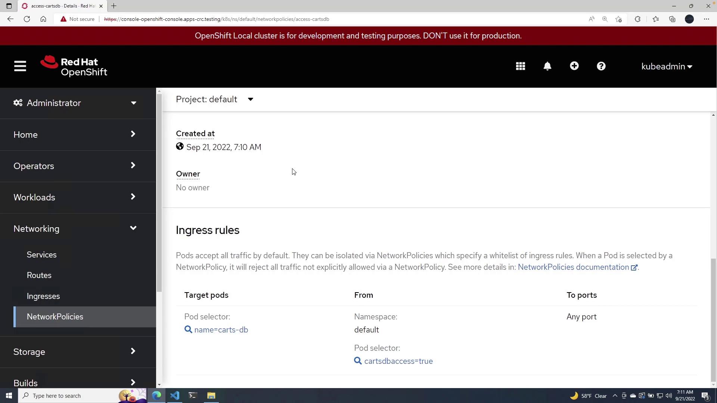Go to Services under Networking
The width and height of the screenshot is (717, 403).
pos(41,255)
